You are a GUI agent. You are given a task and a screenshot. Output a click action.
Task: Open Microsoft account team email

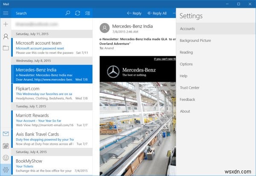coord(52,47)
